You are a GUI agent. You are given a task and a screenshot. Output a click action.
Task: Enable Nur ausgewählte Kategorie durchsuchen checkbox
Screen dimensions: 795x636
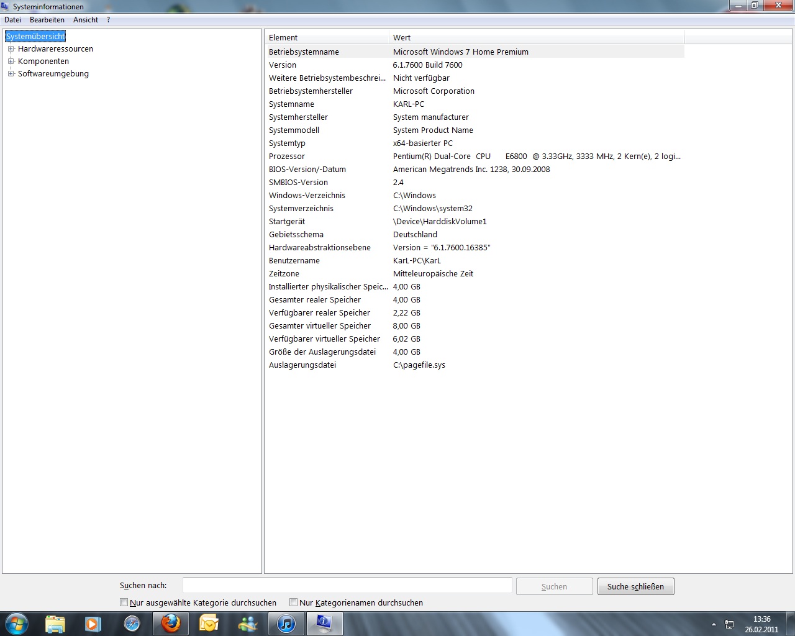point(124,602)
